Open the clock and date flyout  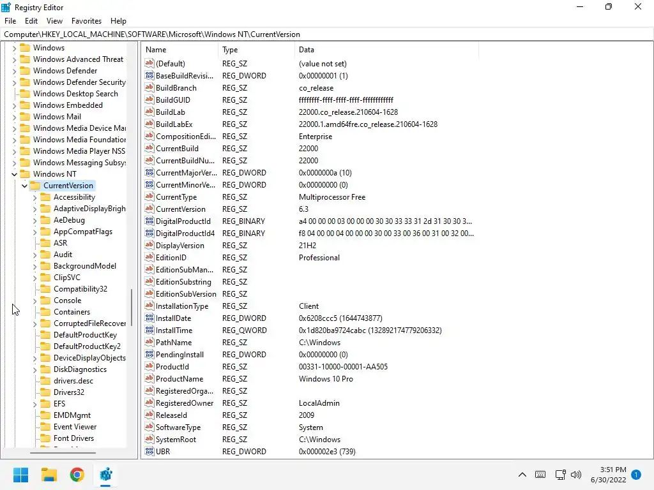coord(608,475)
